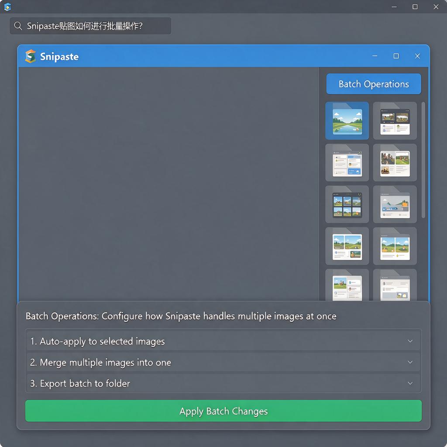Select the Export batch to folder row

tap(223, 383)
